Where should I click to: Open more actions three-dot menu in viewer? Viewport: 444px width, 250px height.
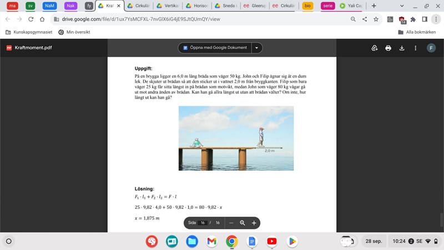point(416,48)
